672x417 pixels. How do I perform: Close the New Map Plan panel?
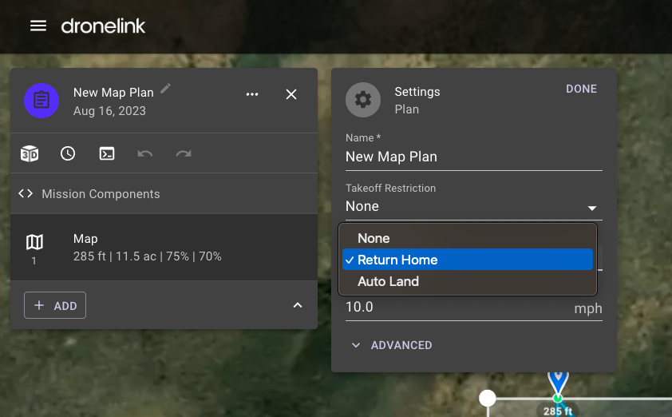291,94
